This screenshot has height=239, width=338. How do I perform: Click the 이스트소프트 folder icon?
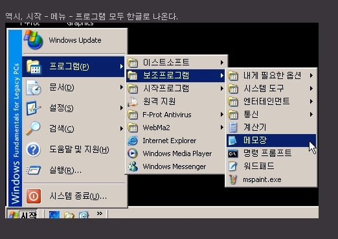[133, 63]
